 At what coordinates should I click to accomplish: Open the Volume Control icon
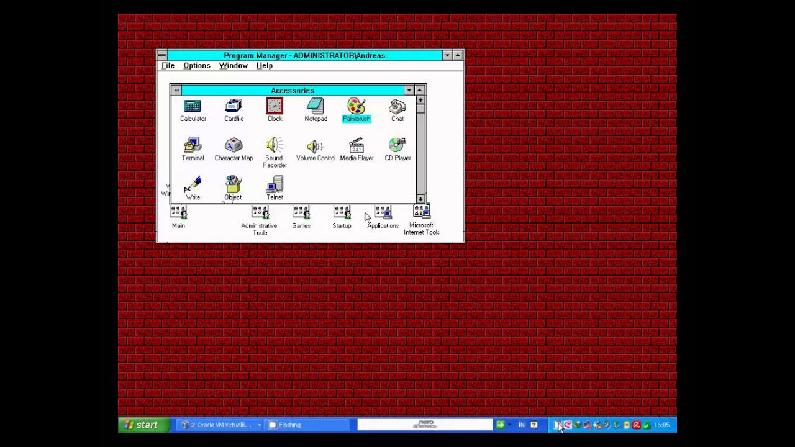[x=316, y=150]
